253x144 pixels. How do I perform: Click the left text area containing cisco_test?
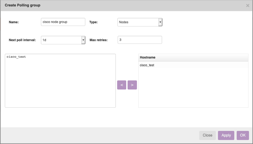coord(60,81)
